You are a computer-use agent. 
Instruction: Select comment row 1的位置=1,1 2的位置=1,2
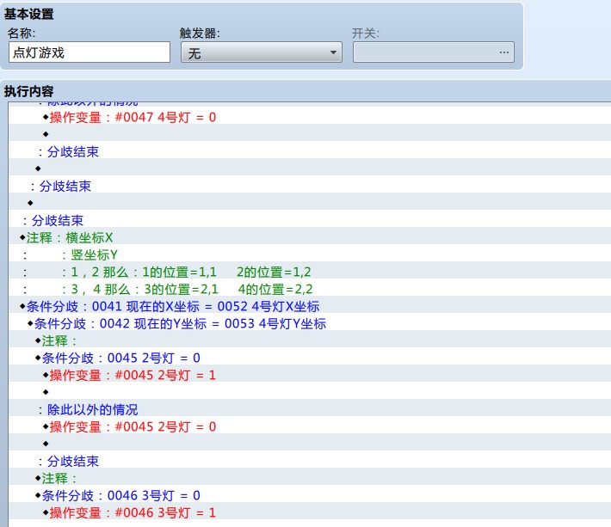coord(310,272)
